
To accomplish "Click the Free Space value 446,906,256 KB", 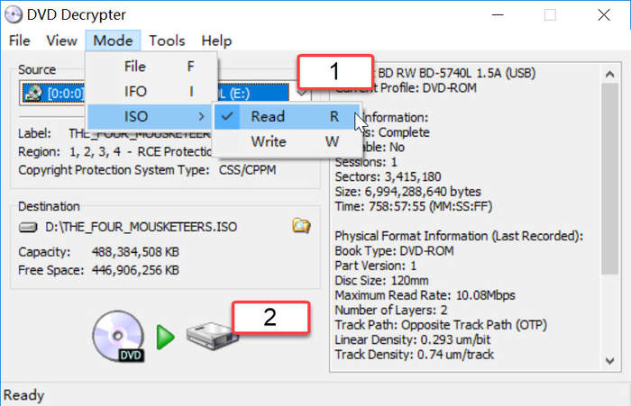I will [x=135, y=270].
